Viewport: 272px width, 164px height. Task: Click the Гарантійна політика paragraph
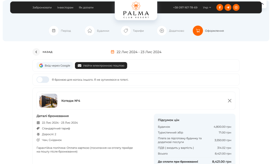pos(85,150)
